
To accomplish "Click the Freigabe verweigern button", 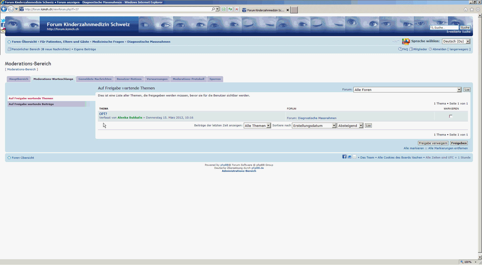I will point(433,143).
